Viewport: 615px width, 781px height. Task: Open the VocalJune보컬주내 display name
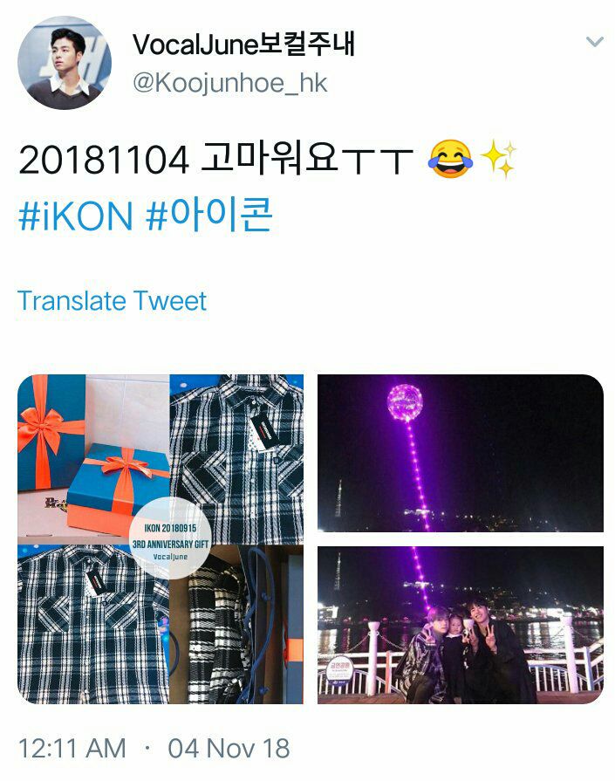click(x=243, y=44)
